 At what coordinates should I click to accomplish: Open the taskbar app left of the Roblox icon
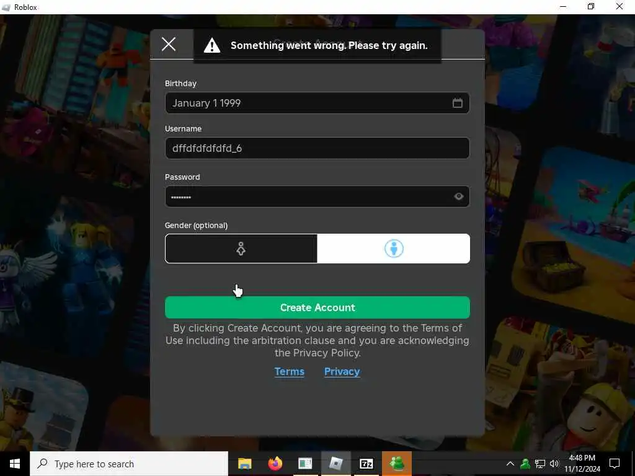point(305,464)
